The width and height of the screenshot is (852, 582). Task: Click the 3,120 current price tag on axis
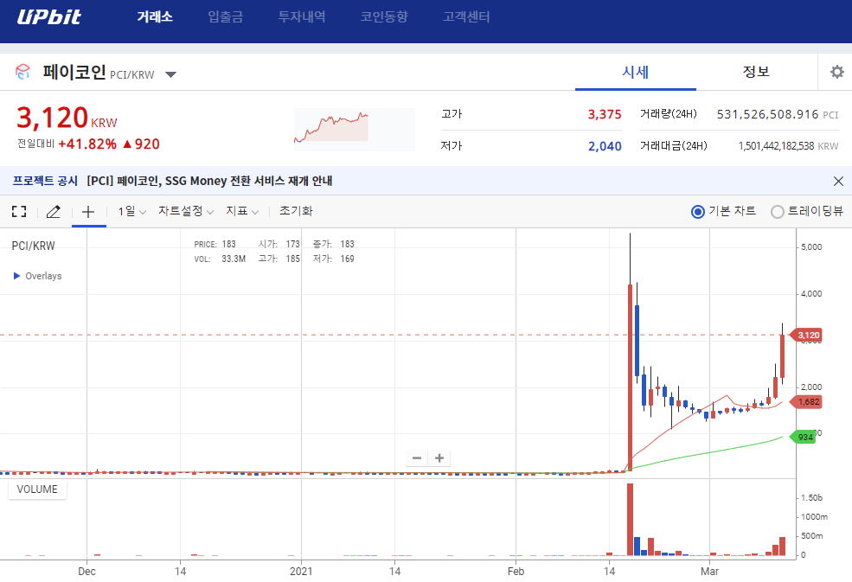(x=805, y=336)
